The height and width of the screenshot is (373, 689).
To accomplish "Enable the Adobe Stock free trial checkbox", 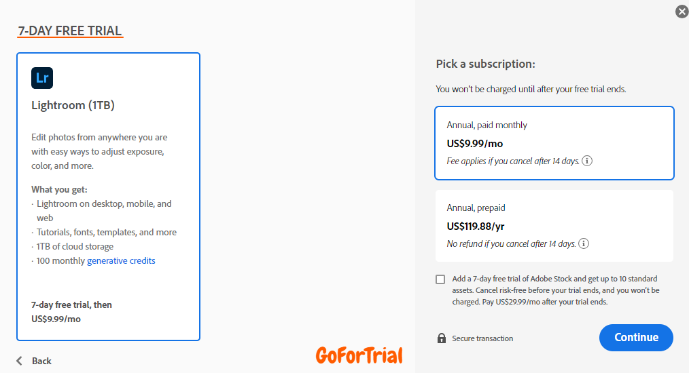I will tap(440, 279).
